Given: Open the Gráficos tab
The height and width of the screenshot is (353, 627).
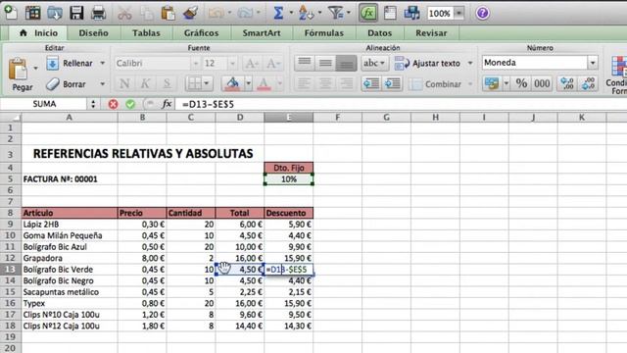Looking at the screenshot, I should point(201,32).
